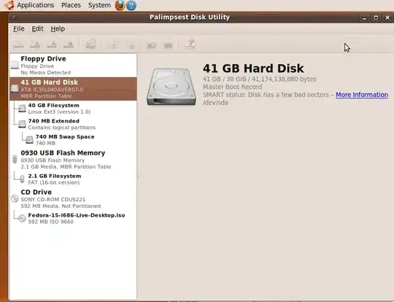Click 'Linux Ext3 (version 1.0)' text
The image size is (394, 302).
[x=59, y=112]
